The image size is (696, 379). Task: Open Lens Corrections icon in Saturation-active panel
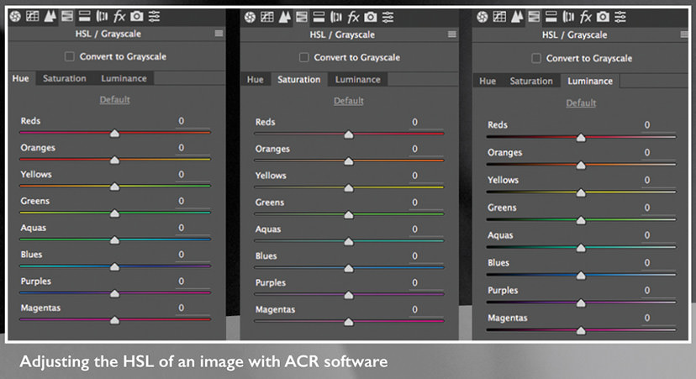click(336, 18)
